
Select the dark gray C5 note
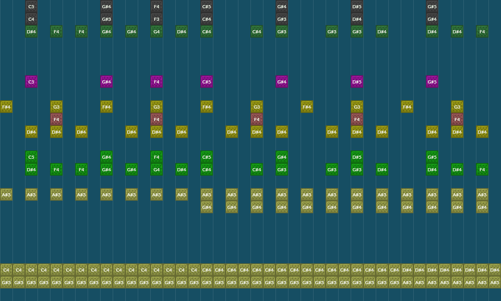pyautogui.click(x=31, y=7)
